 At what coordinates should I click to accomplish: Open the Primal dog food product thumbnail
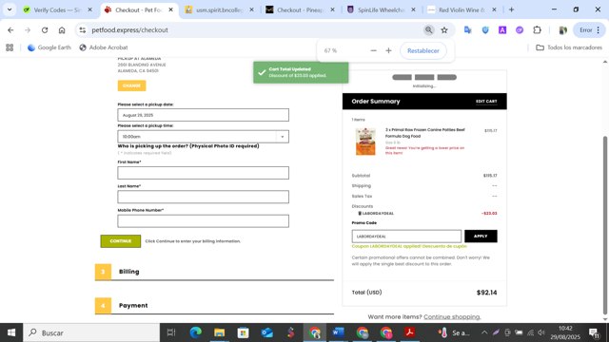[x=365, y=142]
